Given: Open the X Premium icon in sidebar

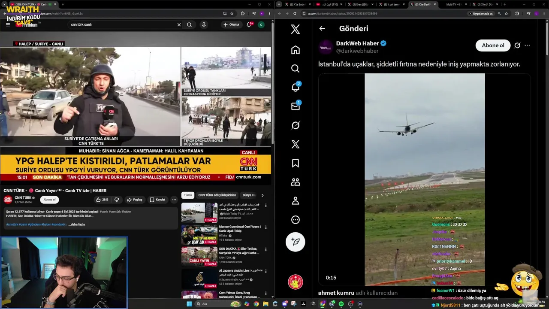Looking at the screenshot, I should (x=296, y=144).
